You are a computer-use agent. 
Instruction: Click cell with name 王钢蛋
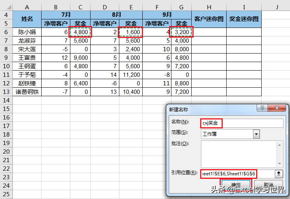[27, 66]
